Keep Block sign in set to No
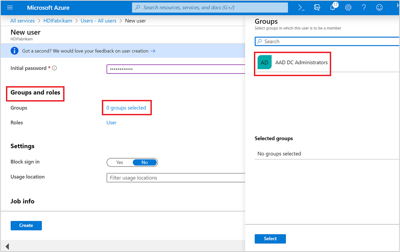The width and height of the screenshot is (400, 252). click(145, 162)
